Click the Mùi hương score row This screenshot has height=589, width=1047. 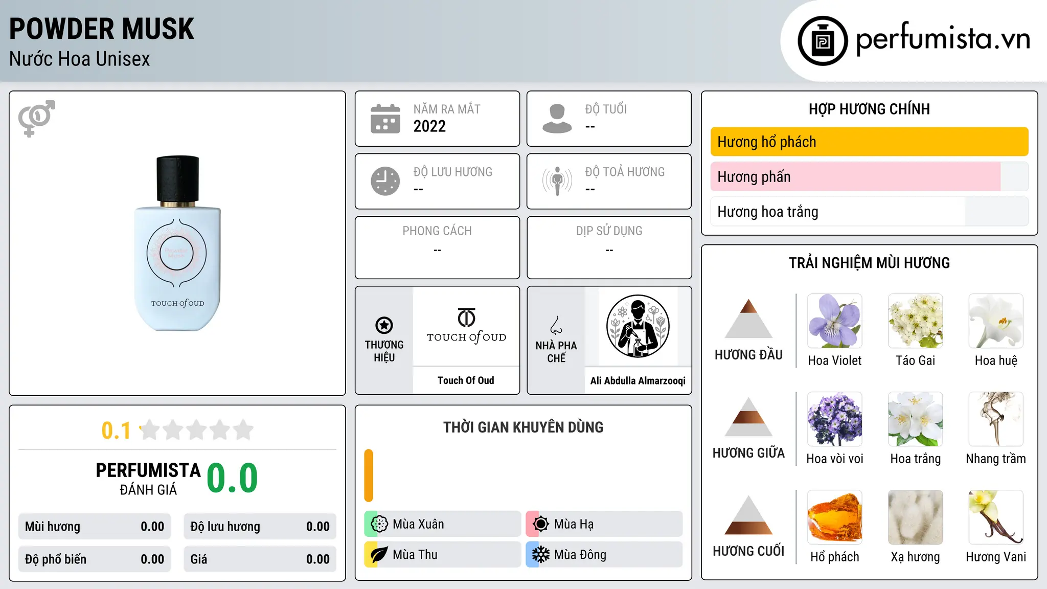(x=95, y=527)
